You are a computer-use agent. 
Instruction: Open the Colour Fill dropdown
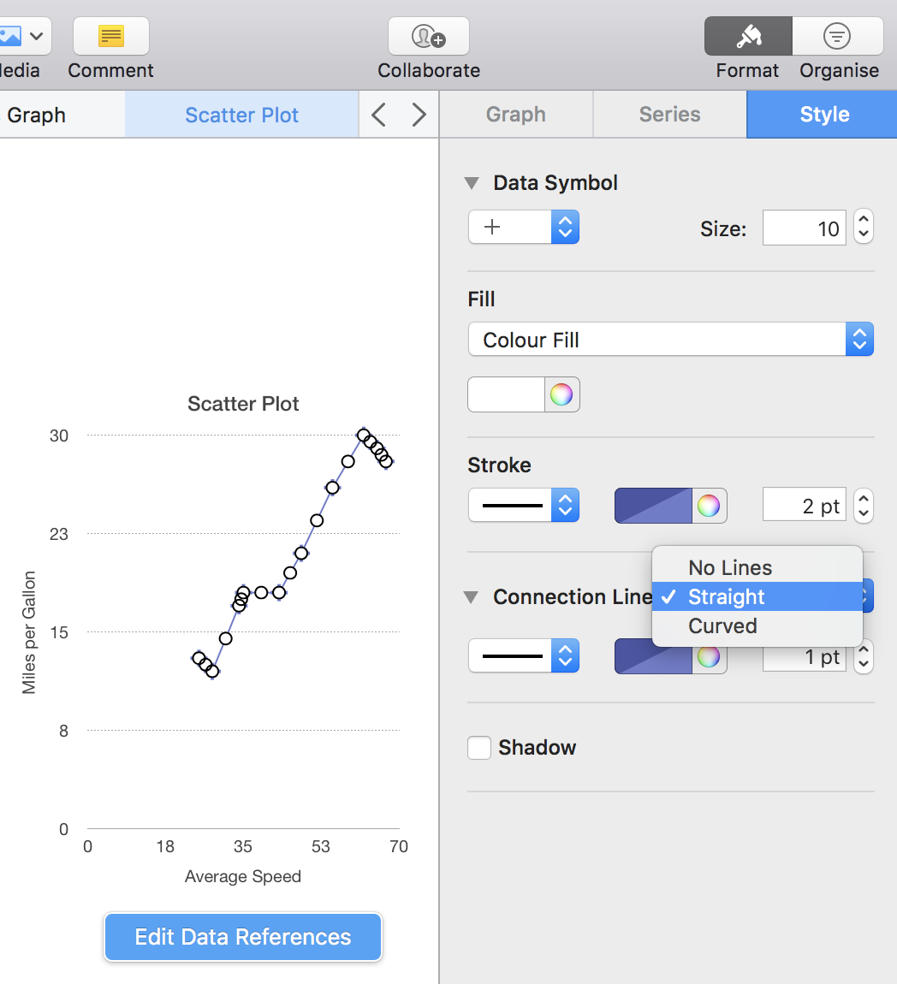tap(670, 340)
